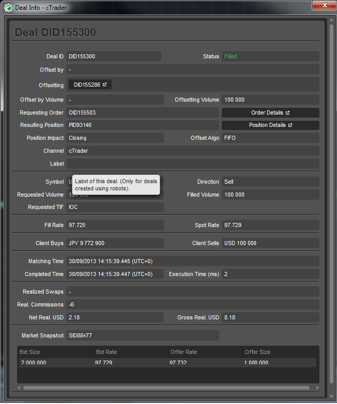Image resolution: width=337 pixels, height=404 pixels.
Task: Click the horizontal scrollbar thumb
Action: coord(166,388)
